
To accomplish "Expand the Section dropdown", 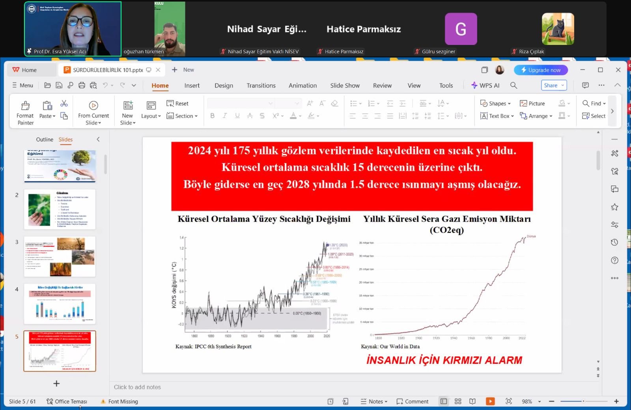I will (x=182, y=116).
